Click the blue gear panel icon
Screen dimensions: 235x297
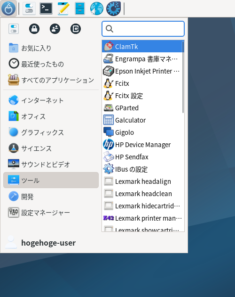pos(113,8)
